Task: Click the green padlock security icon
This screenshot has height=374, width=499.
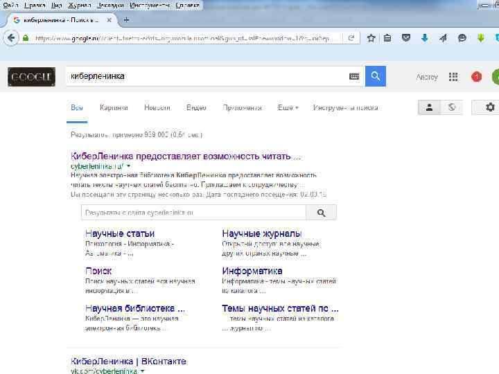Action: pyautogui.click(x=26, y=39)
